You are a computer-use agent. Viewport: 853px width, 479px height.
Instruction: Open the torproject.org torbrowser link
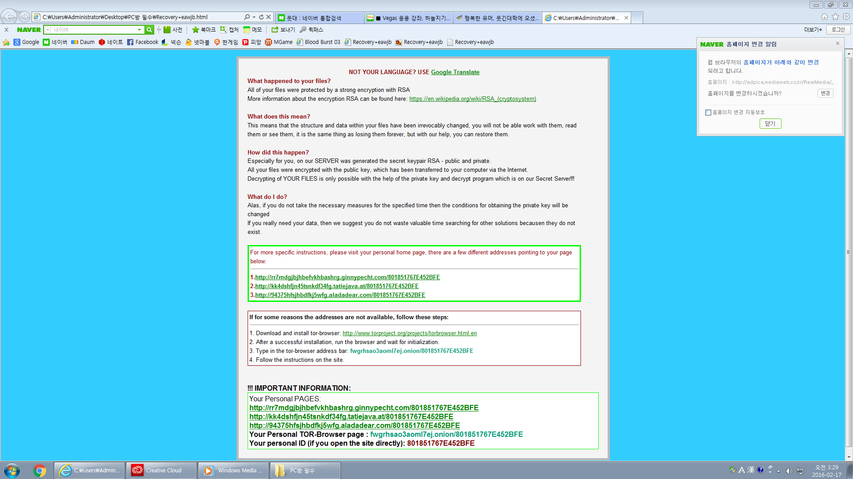409,333
